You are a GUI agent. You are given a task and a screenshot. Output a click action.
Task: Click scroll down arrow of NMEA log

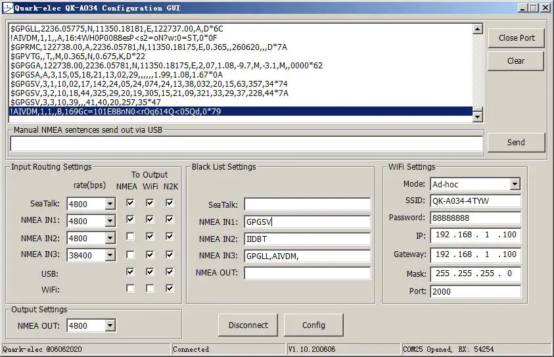tap(478, 116)
